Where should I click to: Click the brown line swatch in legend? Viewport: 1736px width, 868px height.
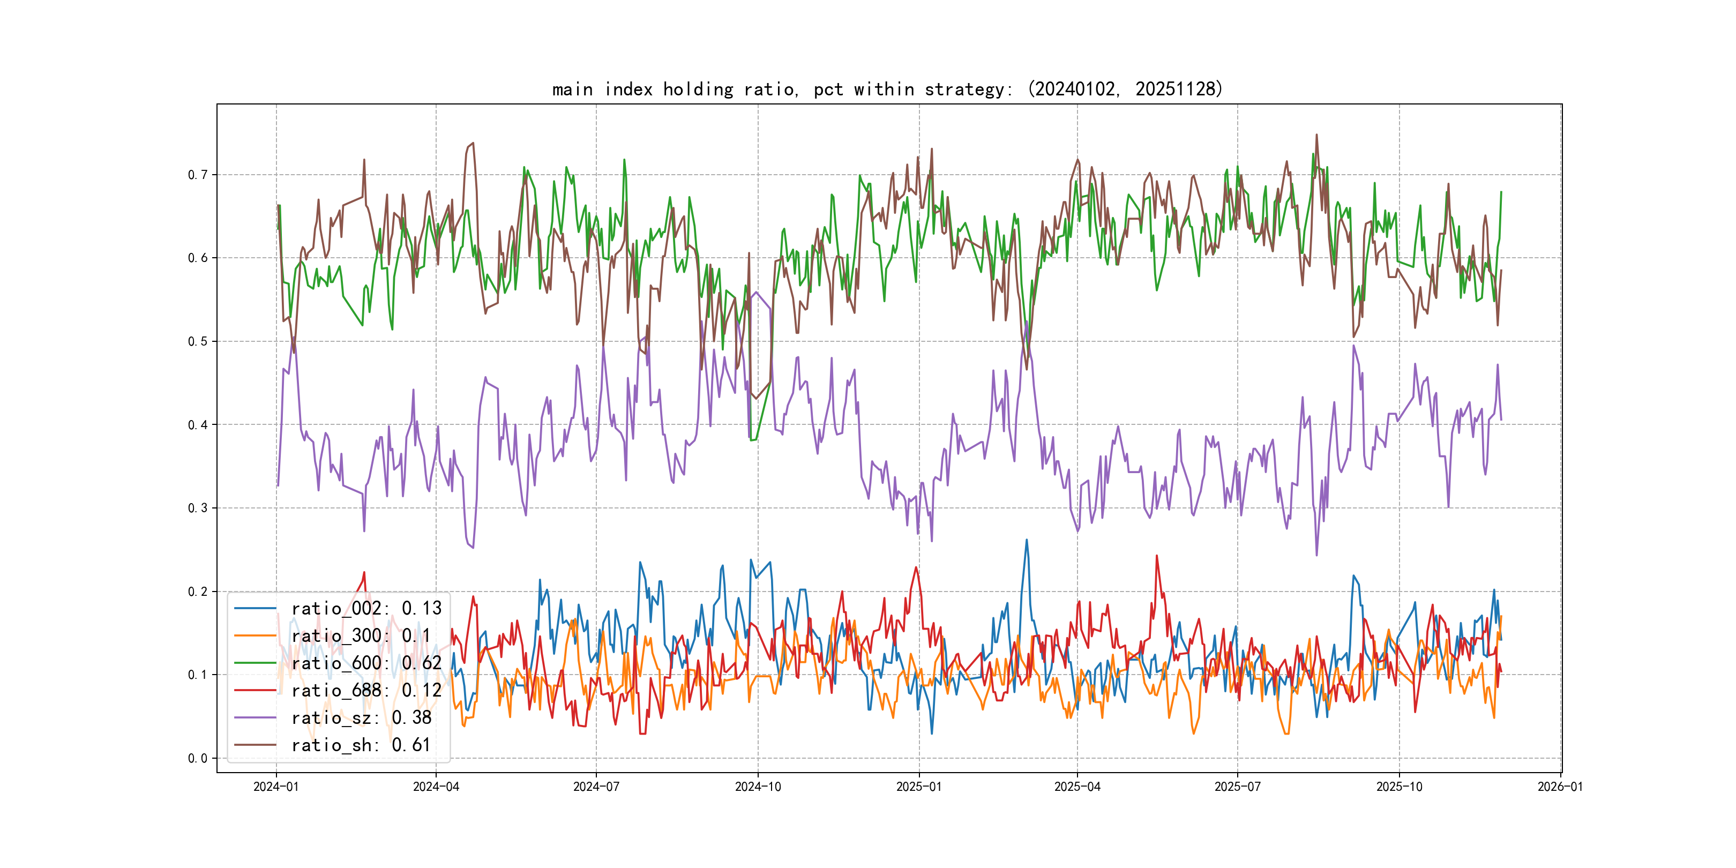tap(256, 745)
